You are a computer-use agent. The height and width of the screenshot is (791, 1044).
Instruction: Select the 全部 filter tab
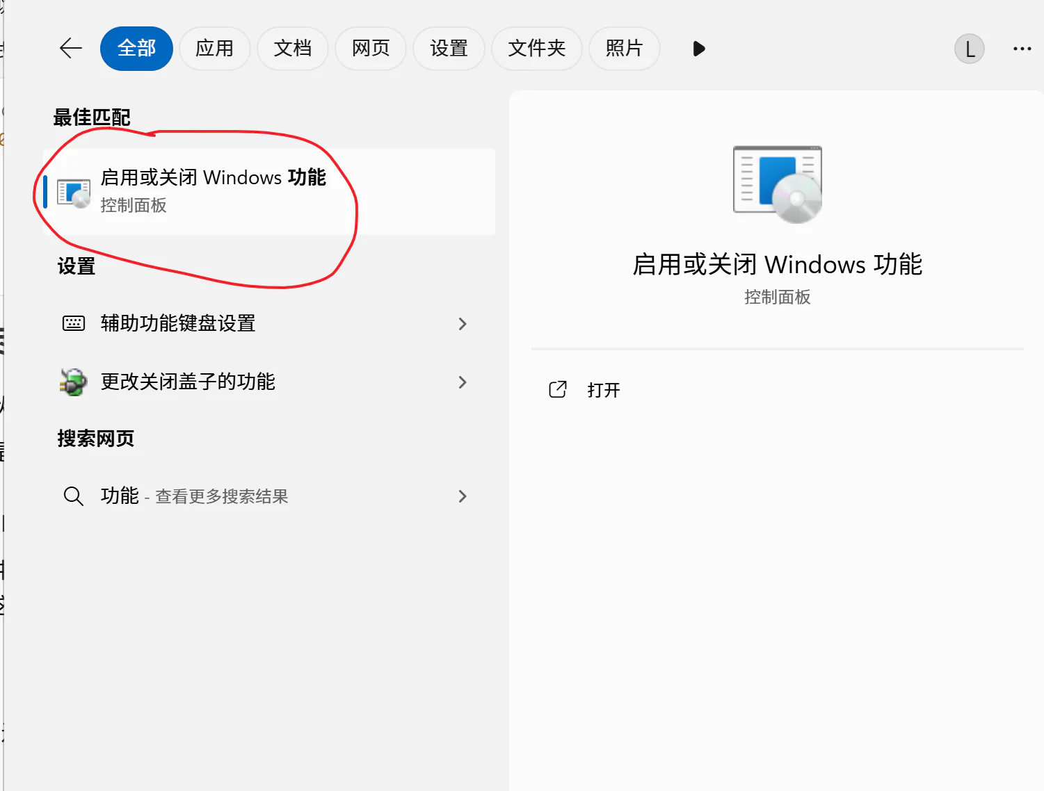pyautogui.click(x=136, y=48)
